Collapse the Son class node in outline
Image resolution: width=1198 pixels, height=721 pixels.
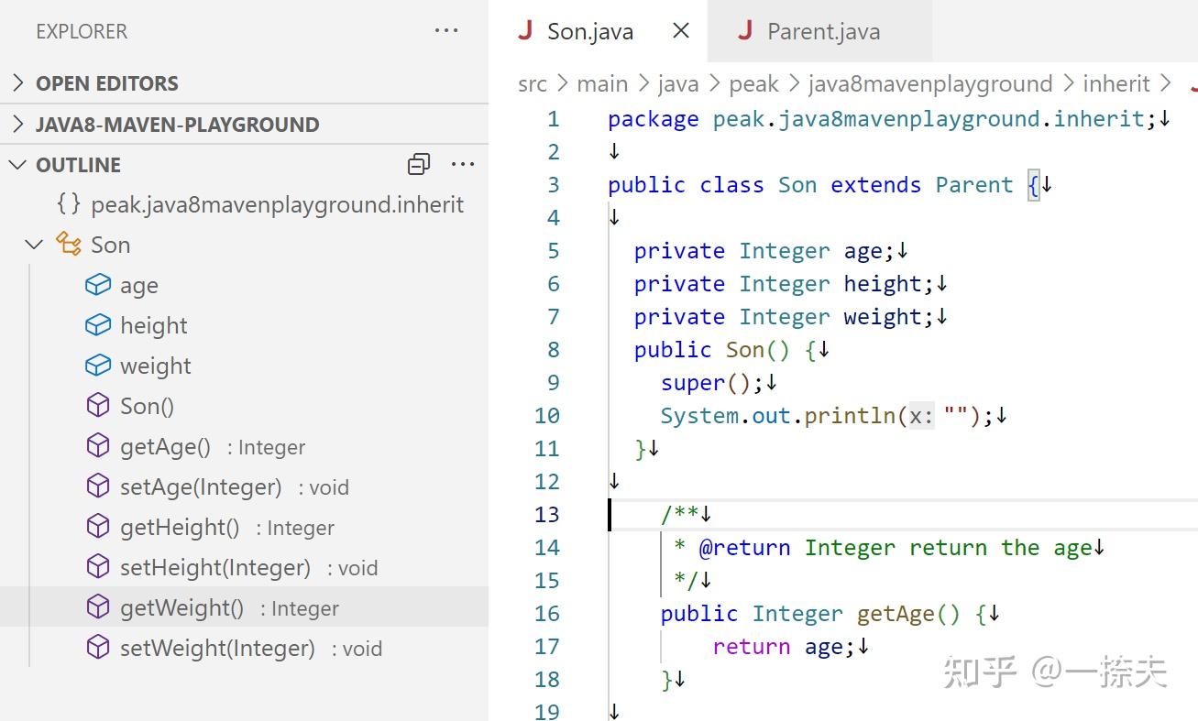point(34,245)
